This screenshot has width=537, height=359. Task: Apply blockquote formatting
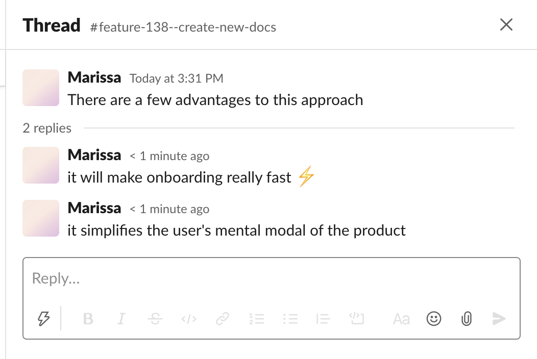coord(323,319)
